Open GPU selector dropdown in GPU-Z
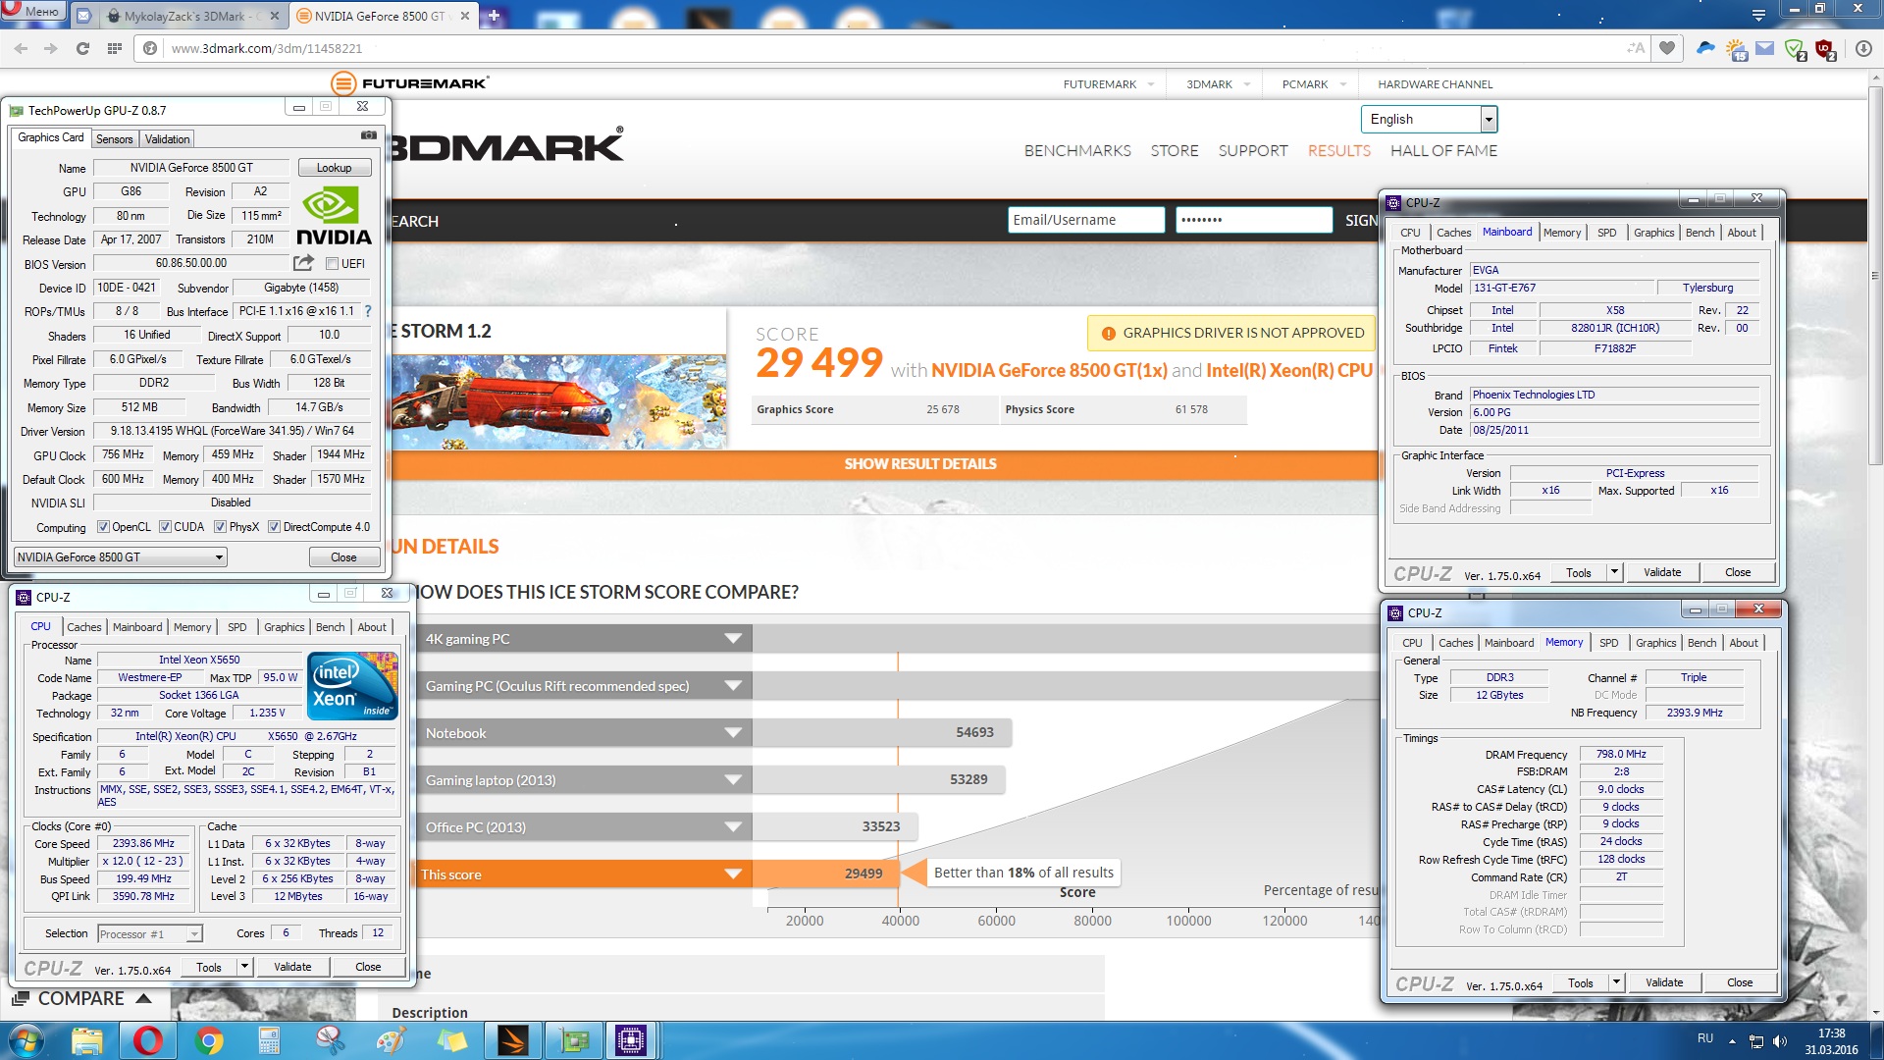This screenshot has height=1060, width=1884. [x=121, y=556]
